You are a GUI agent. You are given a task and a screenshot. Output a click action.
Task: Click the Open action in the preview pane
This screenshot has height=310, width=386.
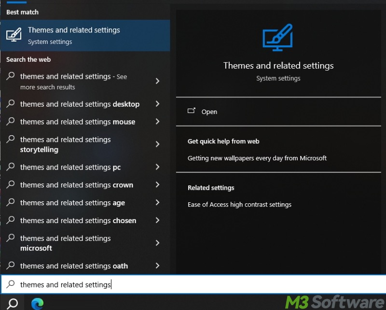tap(278, 112)
